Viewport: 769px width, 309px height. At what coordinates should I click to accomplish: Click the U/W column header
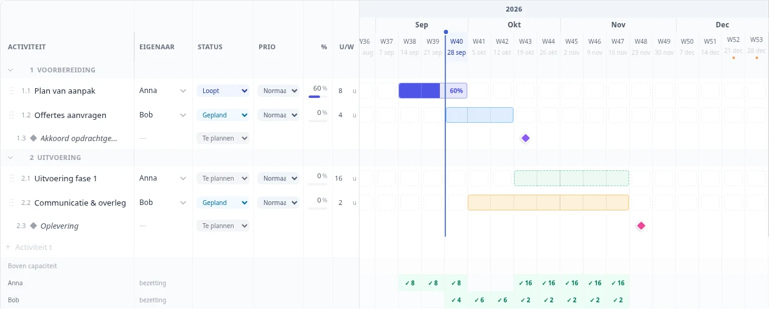point(347,47)
